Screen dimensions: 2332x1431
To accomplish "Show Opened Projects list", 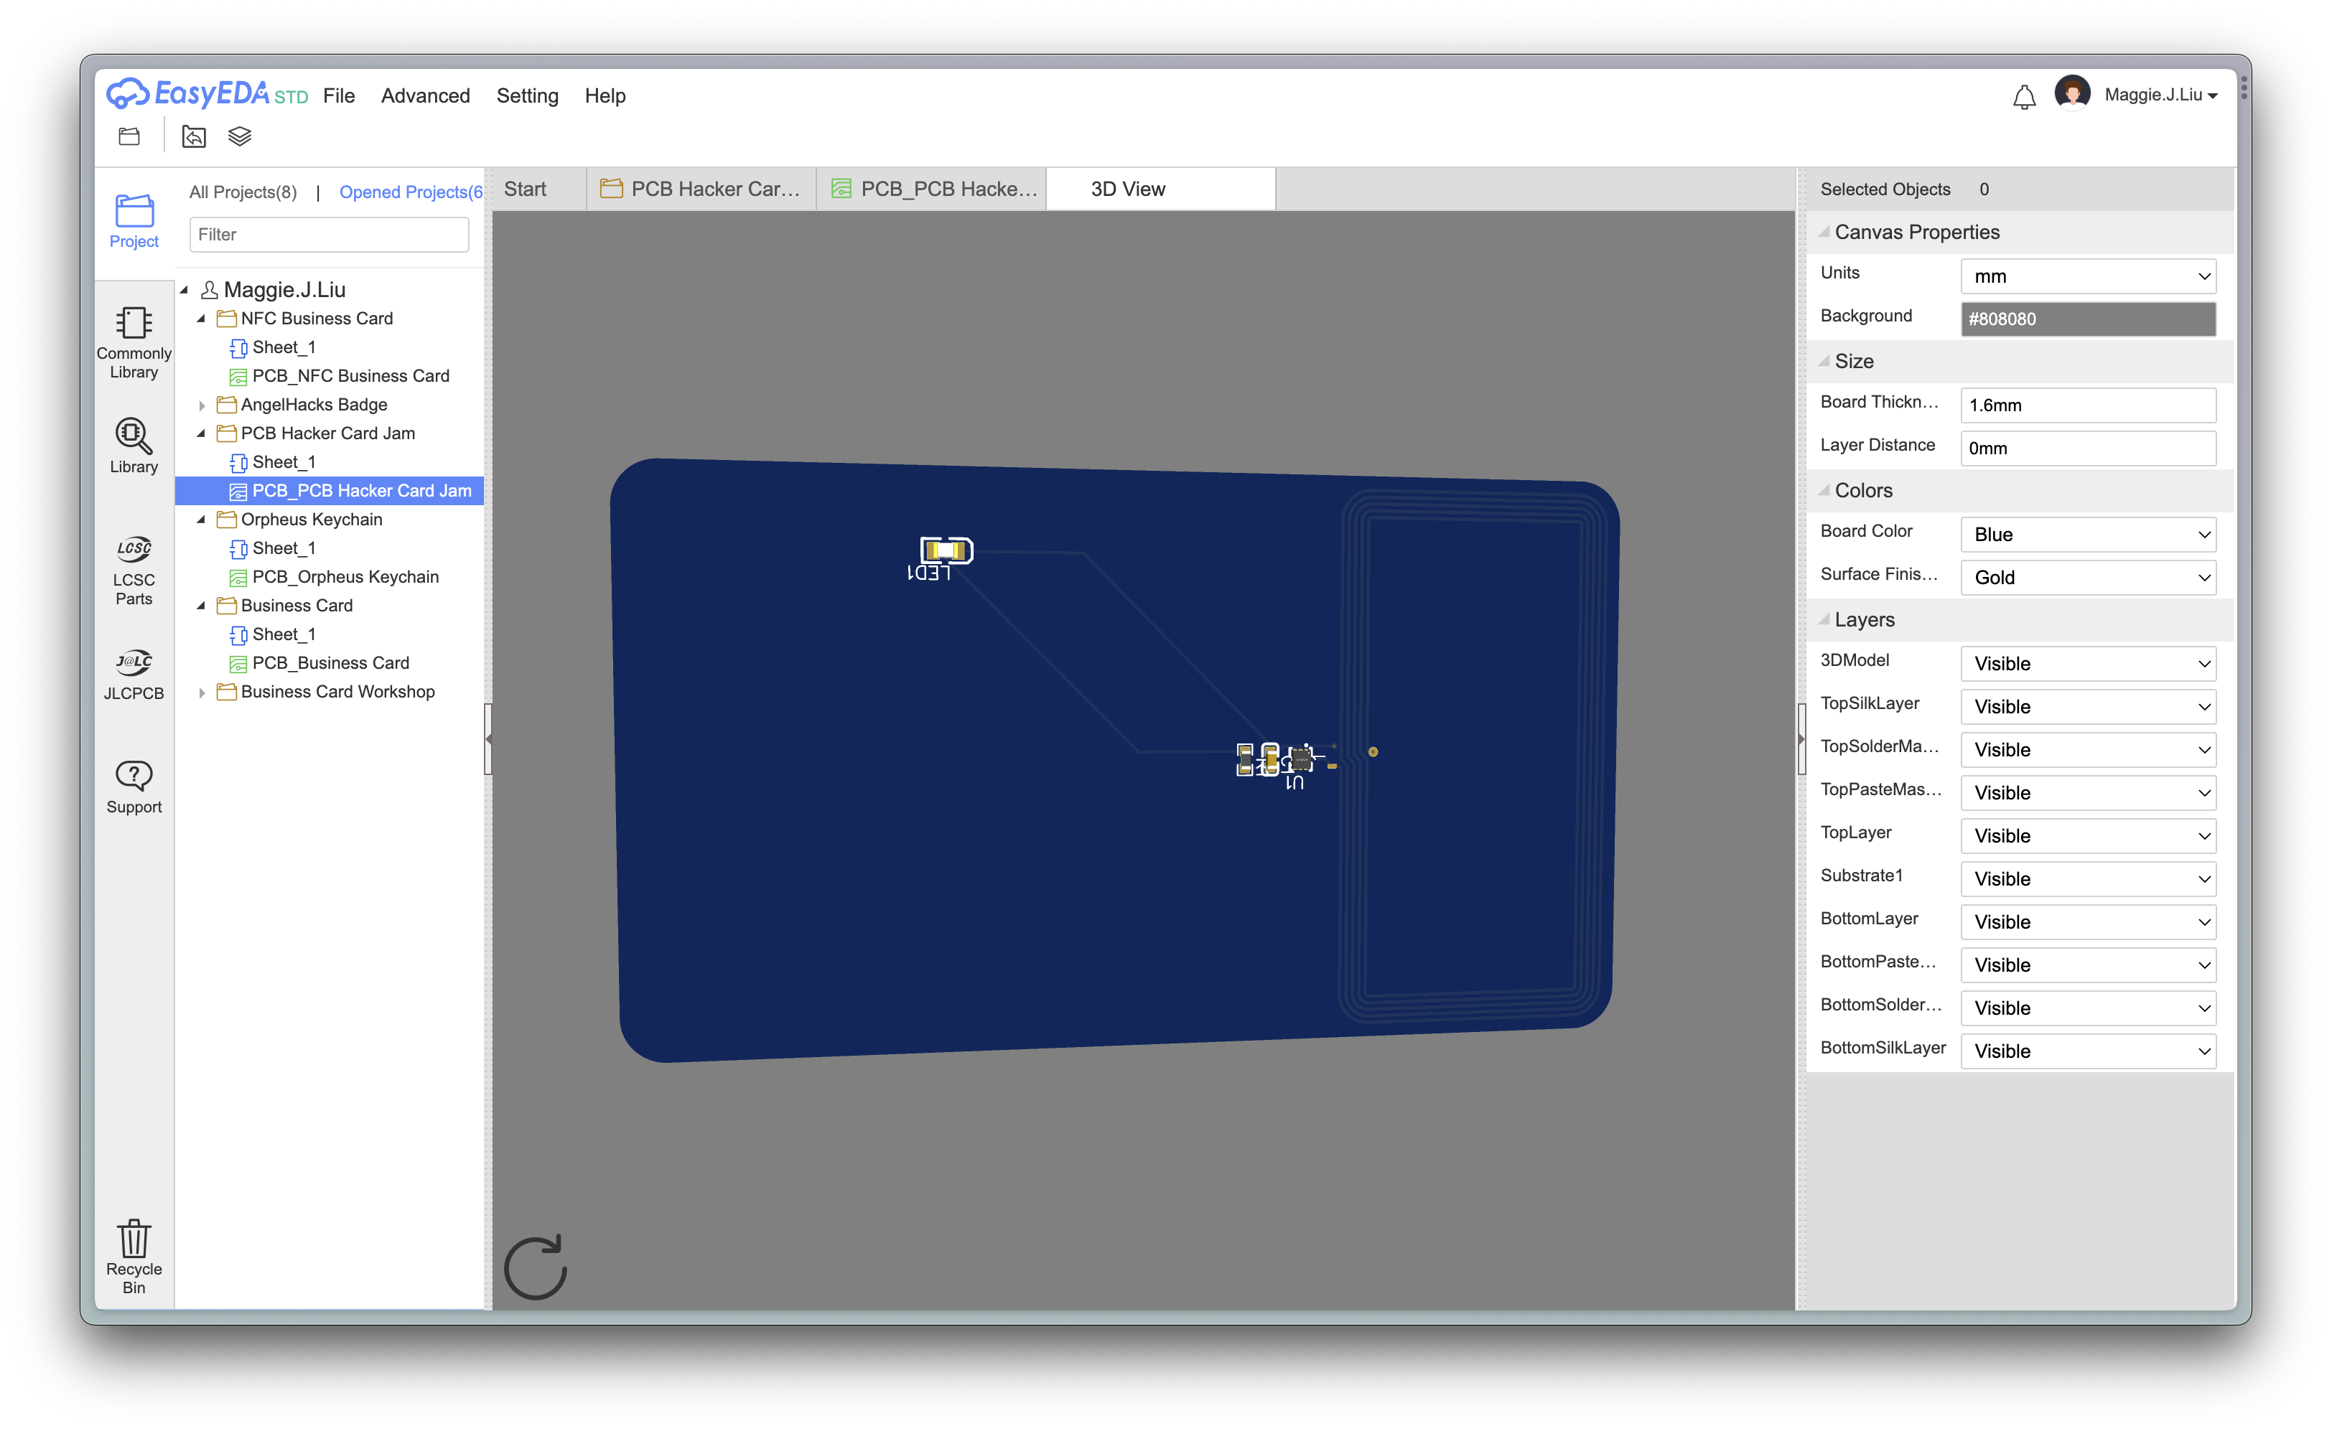I will click(411, 192).
